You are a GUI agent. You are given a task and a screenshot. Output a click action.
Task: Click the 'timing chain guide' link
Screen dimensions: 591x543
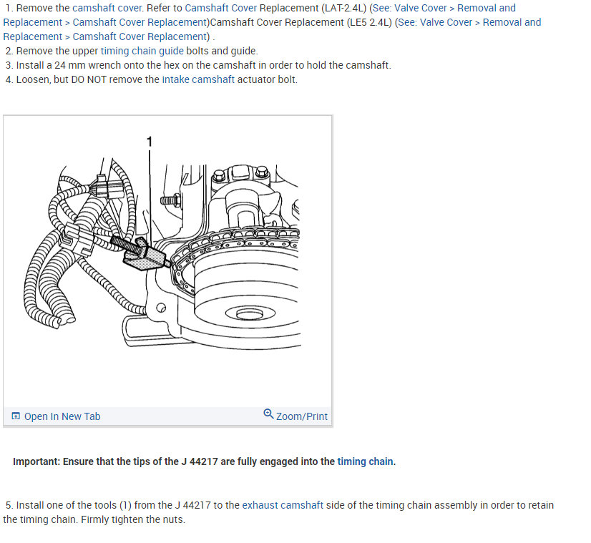point(142,51)
